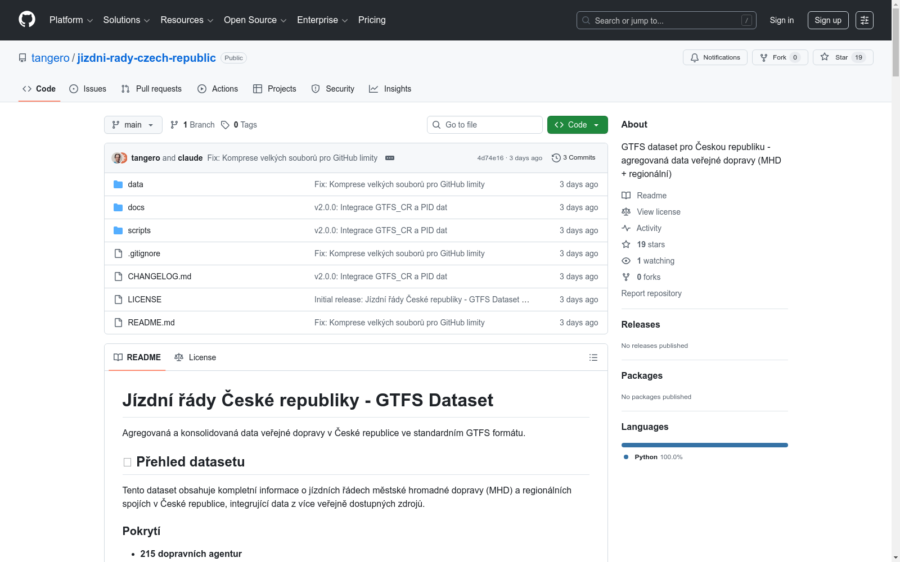Open the main branch selector dropdown
The width and height of the screenshot is (900, 562).
[x=133, y=125]
